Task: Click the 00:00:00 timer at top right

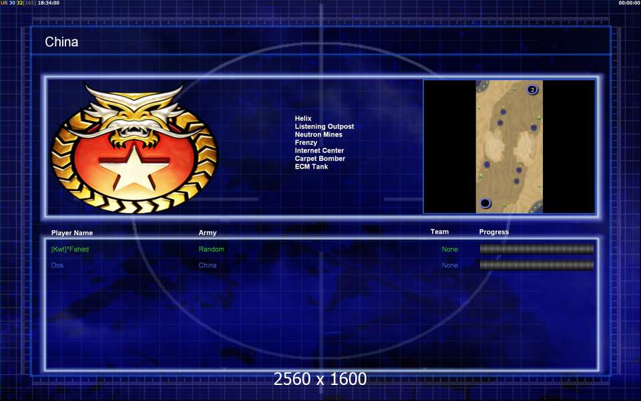Action: (x=629, y=3)
